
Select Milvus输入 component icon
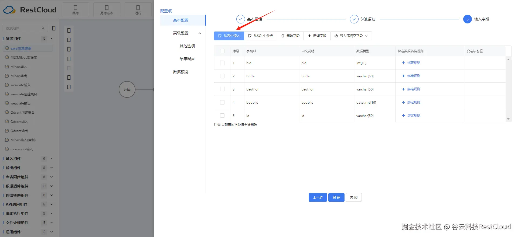click(7, 67)
